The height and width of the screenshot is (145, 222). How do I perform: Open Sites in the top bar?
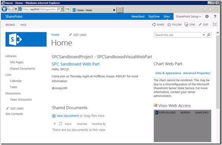pos(166,16)
